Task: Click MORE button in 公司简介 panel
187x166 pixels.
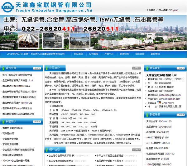Action: click(x=137, y=68)
